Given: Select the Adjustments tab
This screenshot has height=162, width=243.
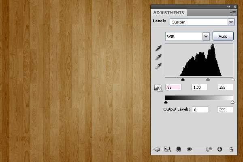Looking at the screenshot, I should point(168,13).
